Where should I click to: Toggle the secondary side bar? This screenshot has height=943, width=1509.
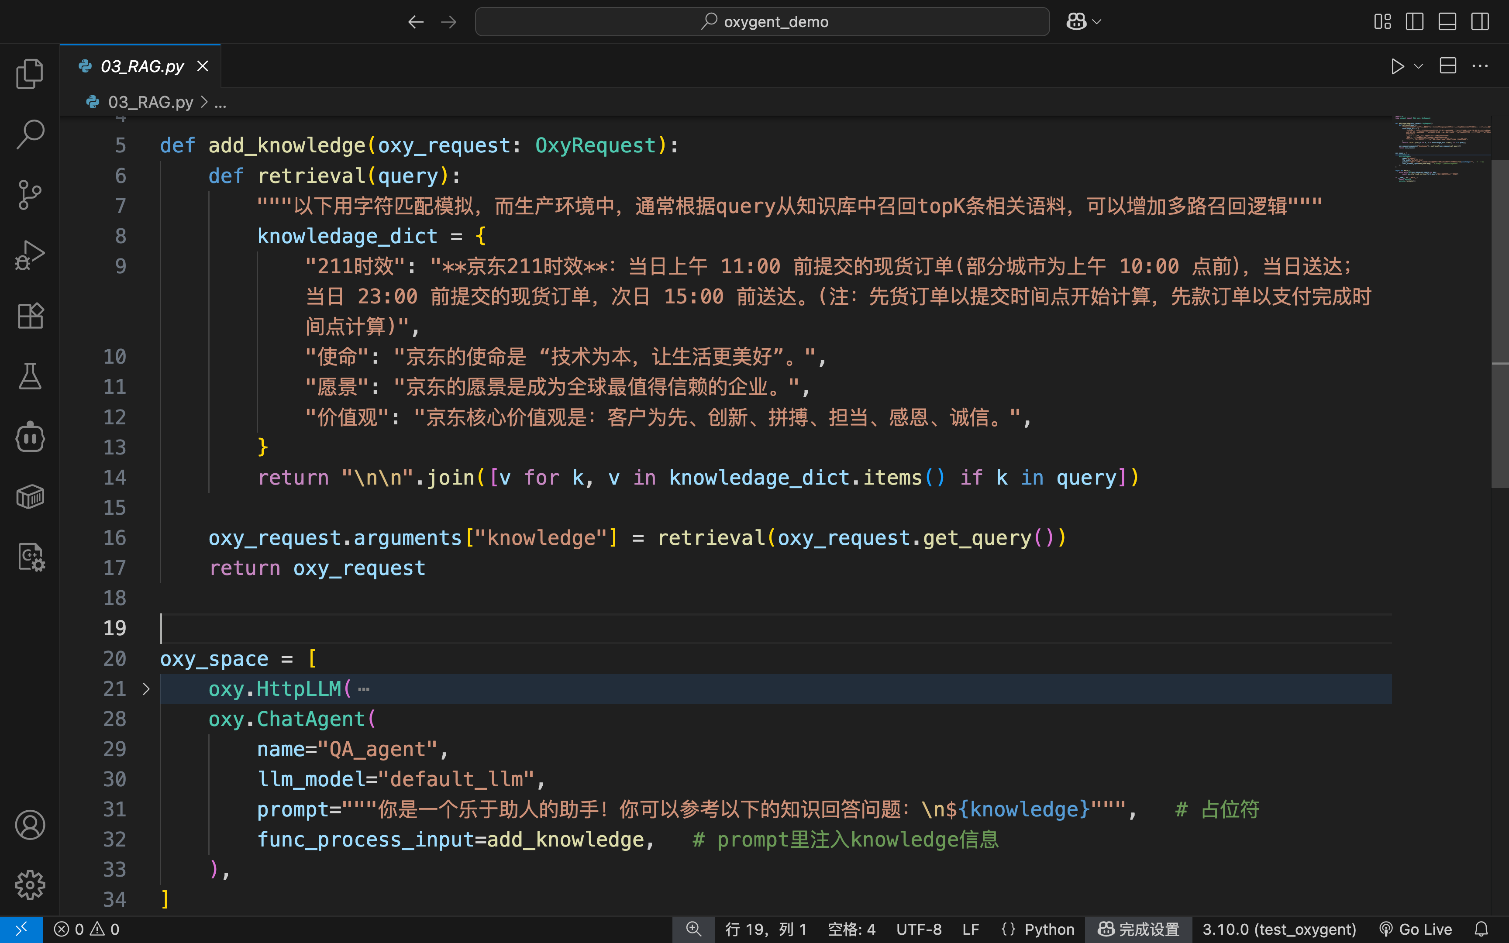point(1480,22)
